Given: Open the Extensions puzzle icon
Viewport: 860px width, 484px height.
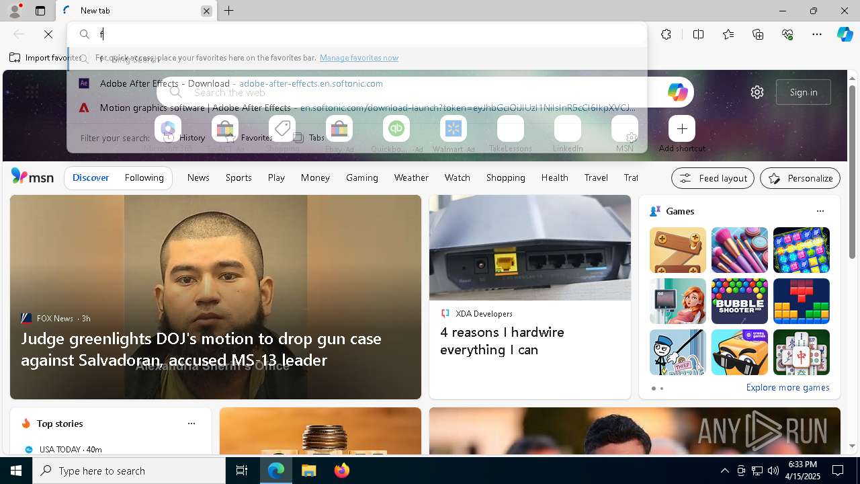Looking at the screenshot, I should click(x=666, y=34).
